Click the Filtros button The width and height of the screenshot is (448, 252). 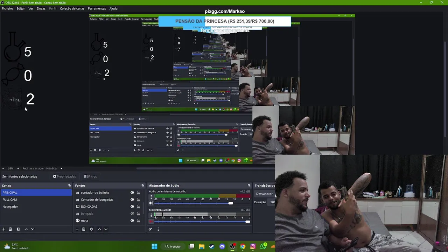click(90, 176)
